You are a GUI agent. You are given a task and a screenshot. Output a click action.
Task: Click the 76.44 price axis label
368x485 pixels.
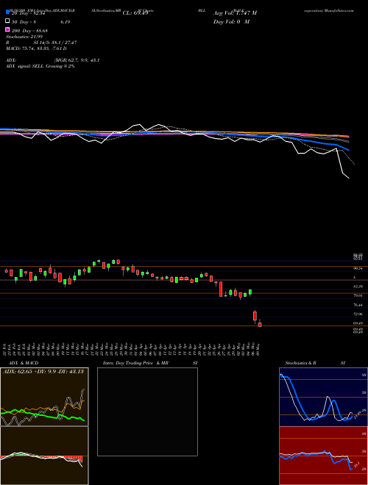pyautogui.click(x=358, y=305)
